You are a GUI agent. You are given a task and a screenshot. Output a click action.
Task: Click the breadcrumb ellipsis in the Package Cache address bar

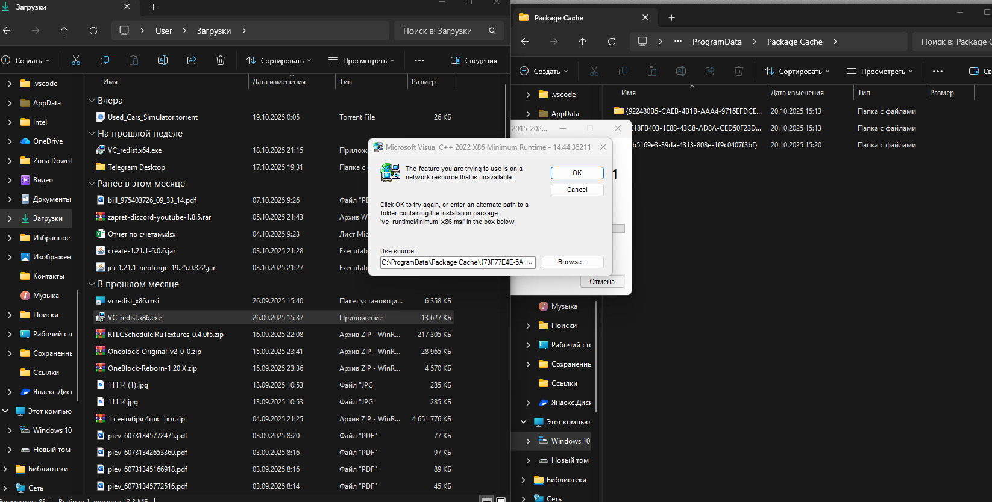(x=678, y=42)
